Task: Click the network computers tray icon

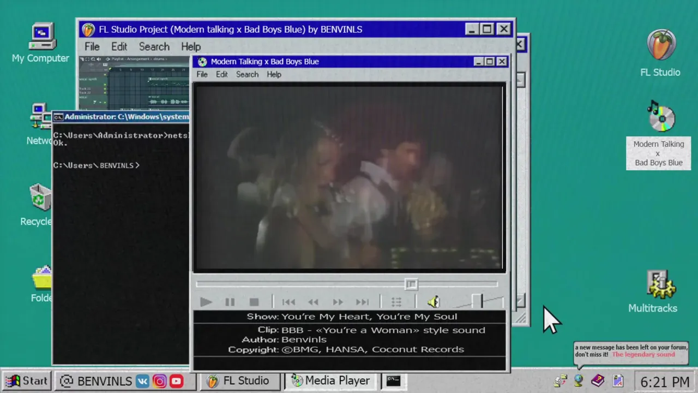Action: pyautogui.click(x=560, y=380)
